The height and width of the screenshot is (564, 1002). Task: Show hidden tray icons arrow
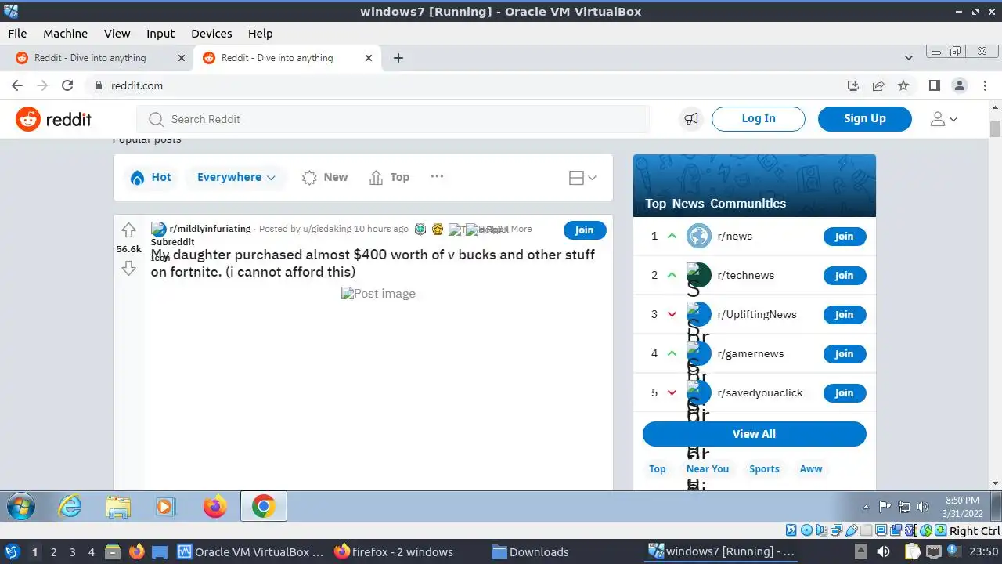[866, 507]
